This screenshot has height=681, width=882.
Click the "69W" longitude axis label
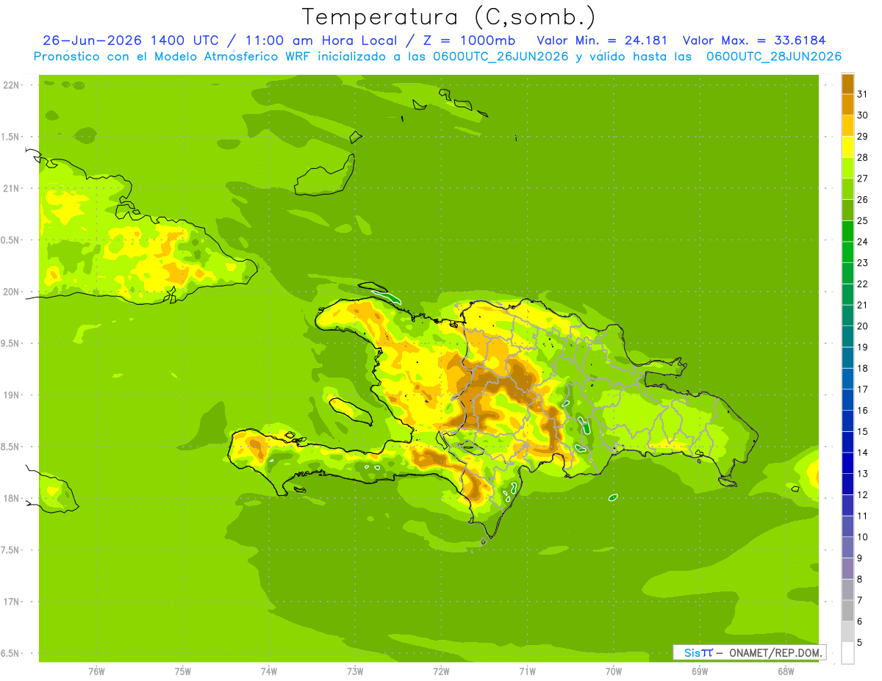(x=700, y=671)
